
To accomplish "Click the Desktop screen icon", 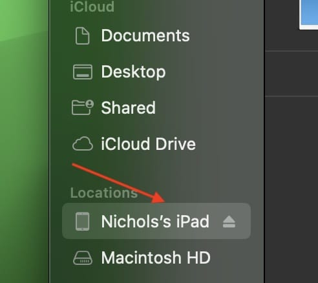I will pos(83,72).
